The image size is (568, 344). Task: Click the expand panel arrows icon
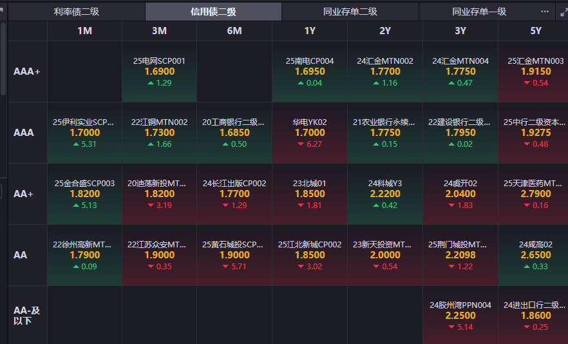coord(563,12)
